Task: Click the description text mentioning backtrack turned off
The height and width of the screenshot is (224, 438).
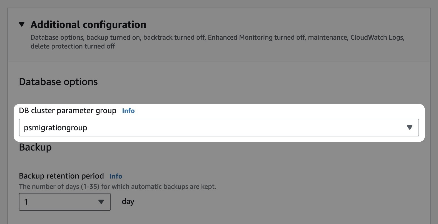Action: point(172,37)
